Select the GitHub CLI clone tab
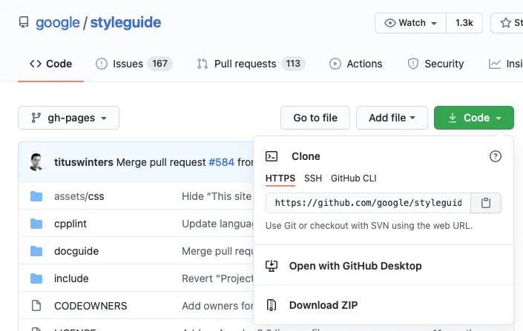 [x=354, y=178]
